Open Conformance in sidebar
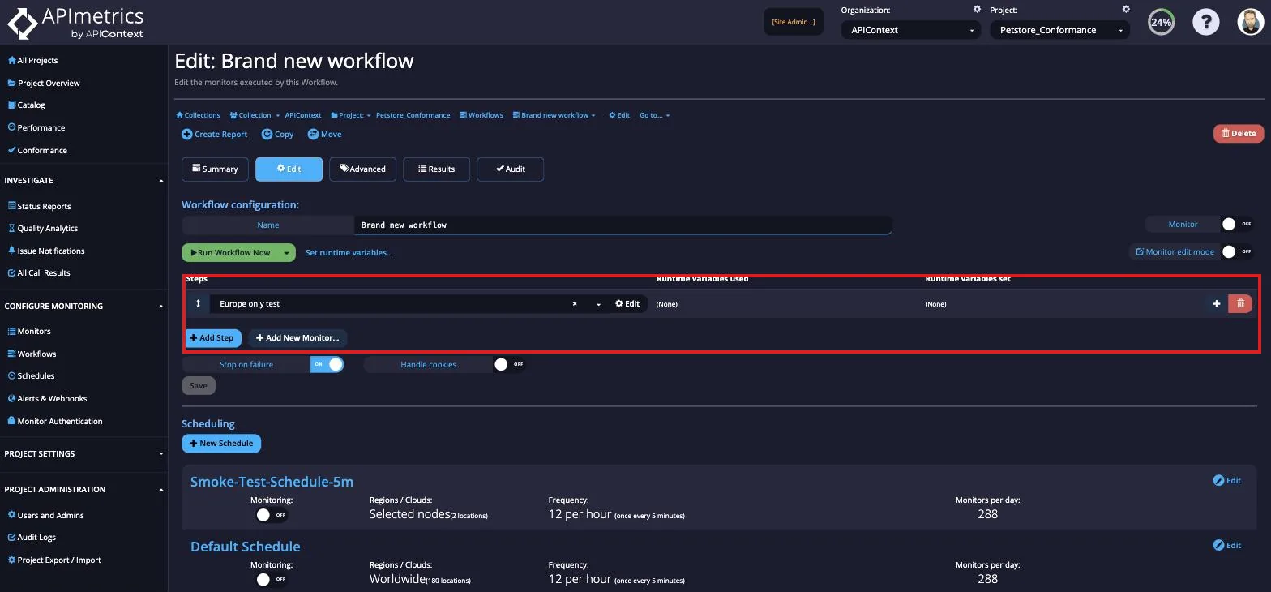Image resolution: width=1271 pixels, height=592 pixels. coord(37,150)
